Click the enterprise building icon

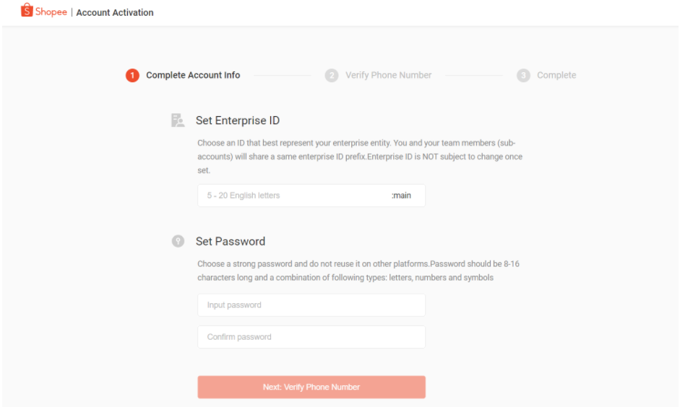point(177,121)
